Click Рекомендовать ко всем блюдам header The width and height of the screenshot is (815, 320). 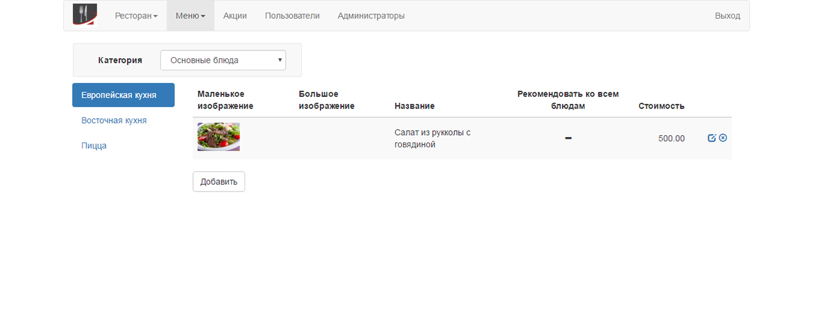[x=568, y=100]
